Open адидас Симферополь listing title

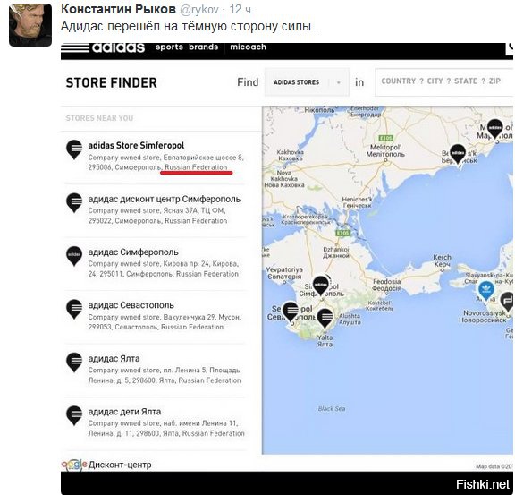[x=133, y=252]
